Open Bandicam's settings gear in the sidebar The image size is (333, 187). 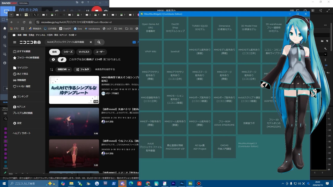pos(5,37)
